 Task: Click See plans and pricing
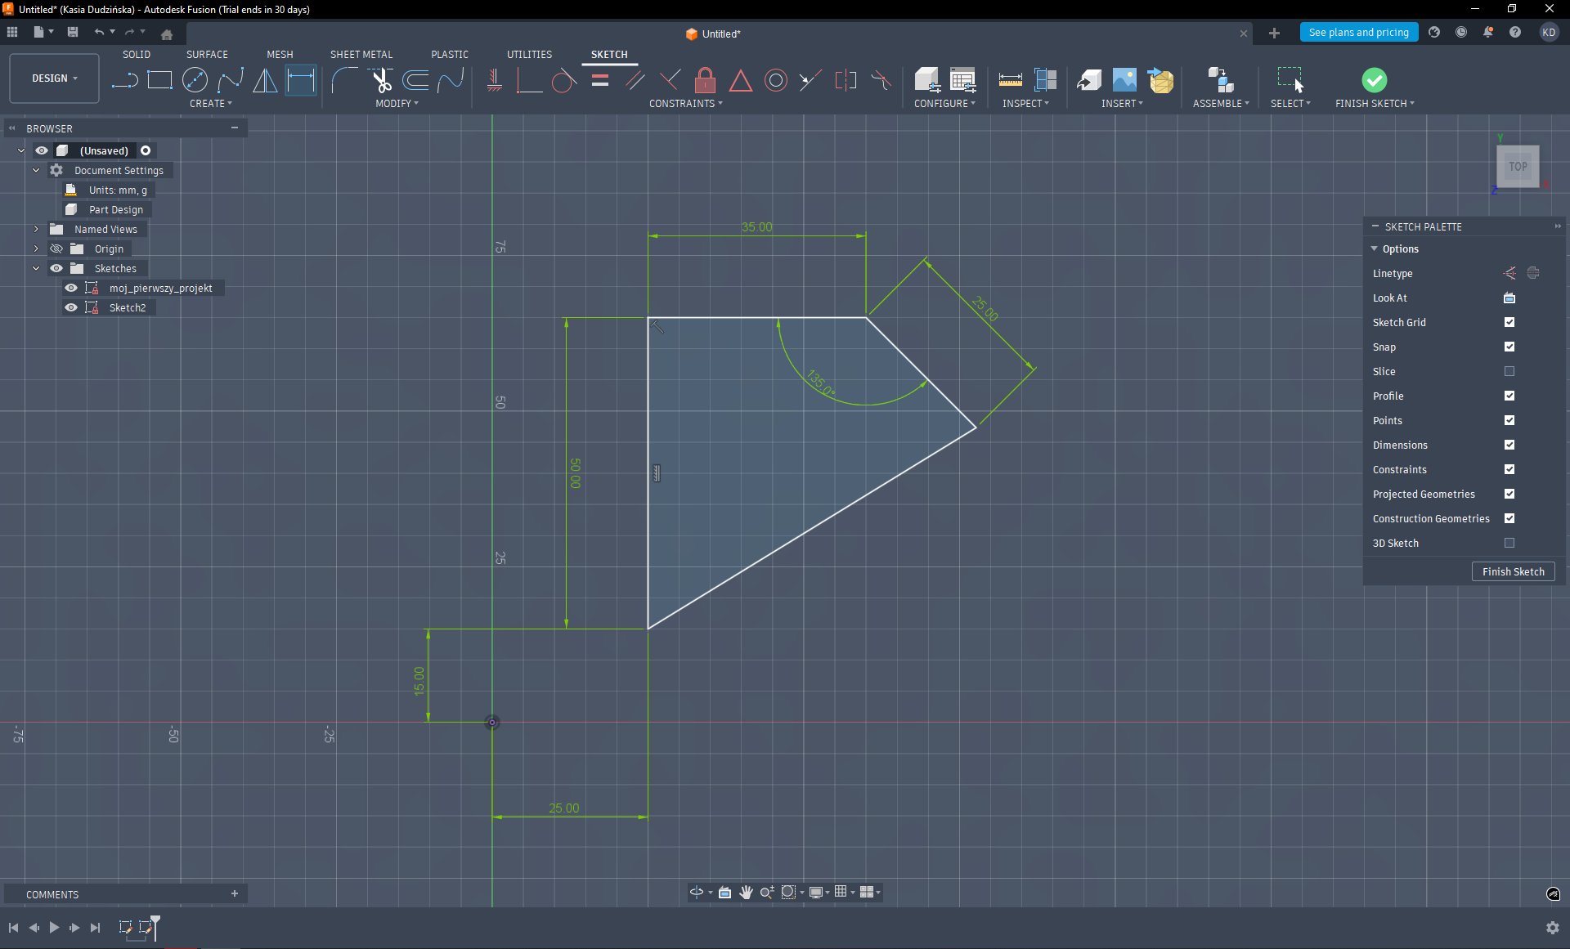[x=1358, y=33]
